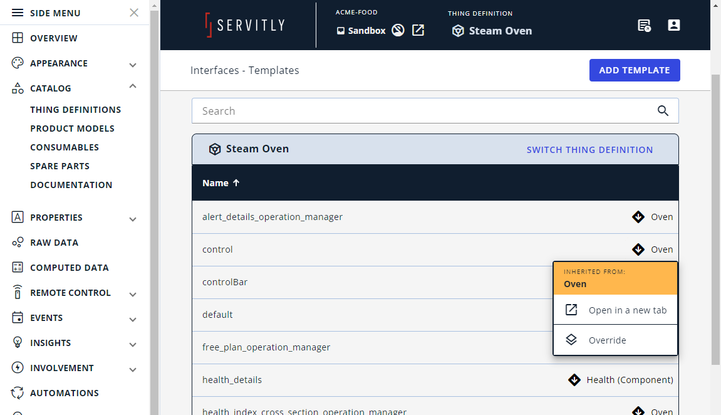Image resolution: width=721 pixels, height=415 pixels.
Task: Click the Catalog shapes icon
Action: (x=18, y=88)
